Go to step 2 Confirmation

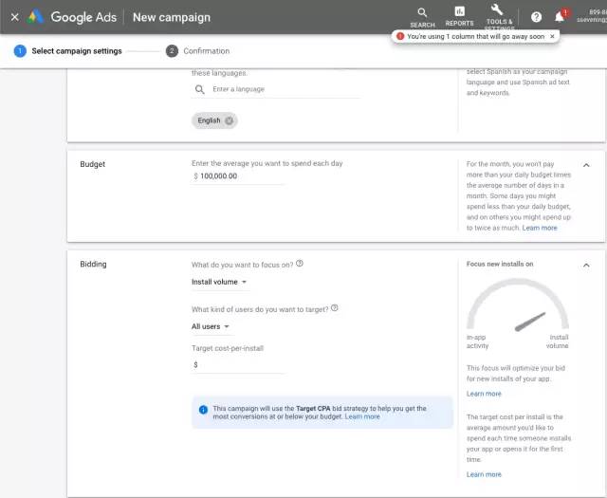point(198,51)
